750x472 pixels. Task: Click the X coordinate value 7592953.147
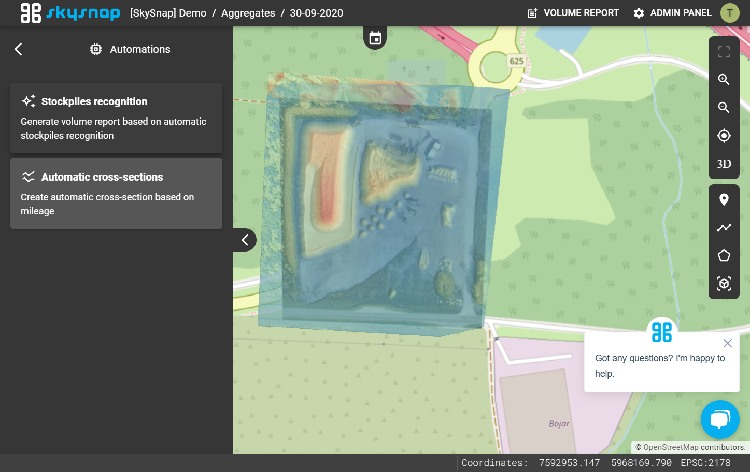[569, 463]
